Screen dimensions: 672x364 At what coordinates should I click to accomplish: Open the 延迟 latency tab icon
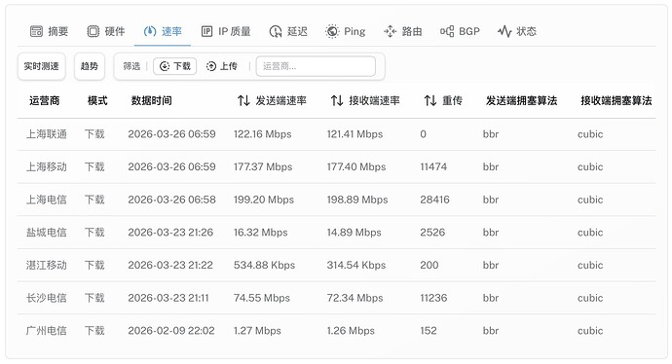click(276, 31)
